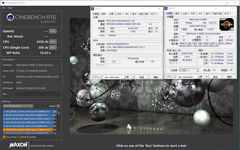This screenshot has width=240, height=150.
Task: Open the 处理器 #1 selection dropdown
Action: click(189, 70)
